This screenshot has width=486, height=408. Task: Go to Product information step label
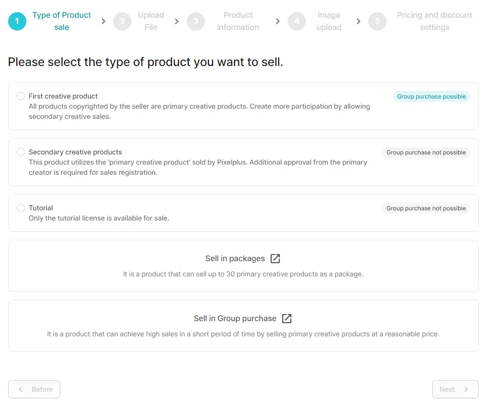coord(238,21)
